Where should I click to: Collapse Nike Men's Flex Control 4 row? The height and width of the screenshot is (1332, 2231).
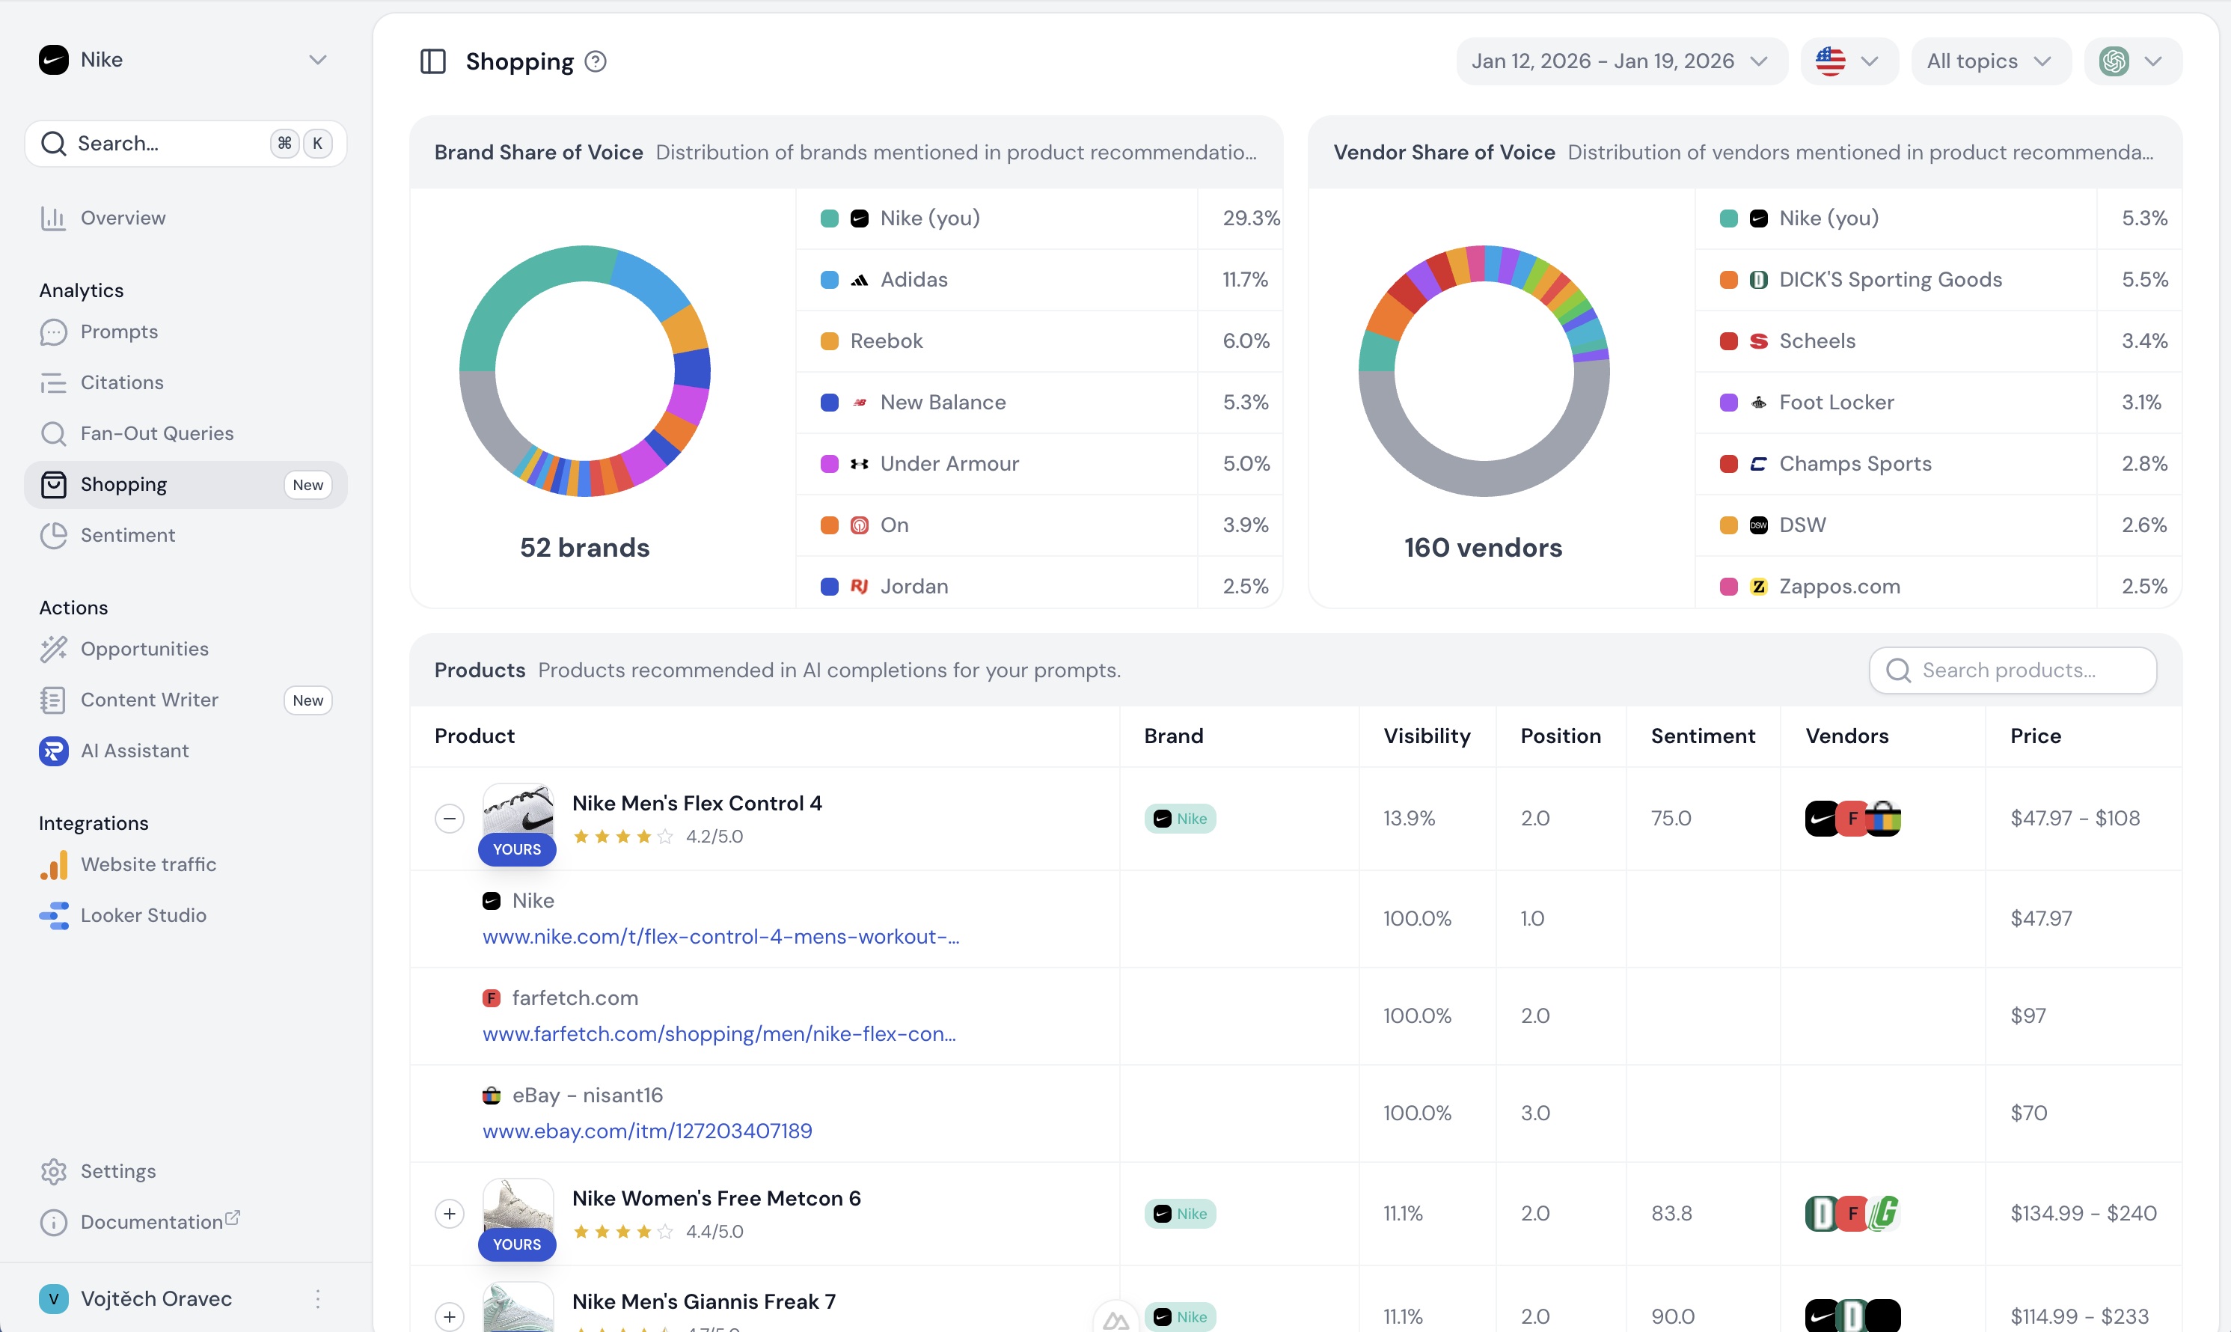click(449, 819)
